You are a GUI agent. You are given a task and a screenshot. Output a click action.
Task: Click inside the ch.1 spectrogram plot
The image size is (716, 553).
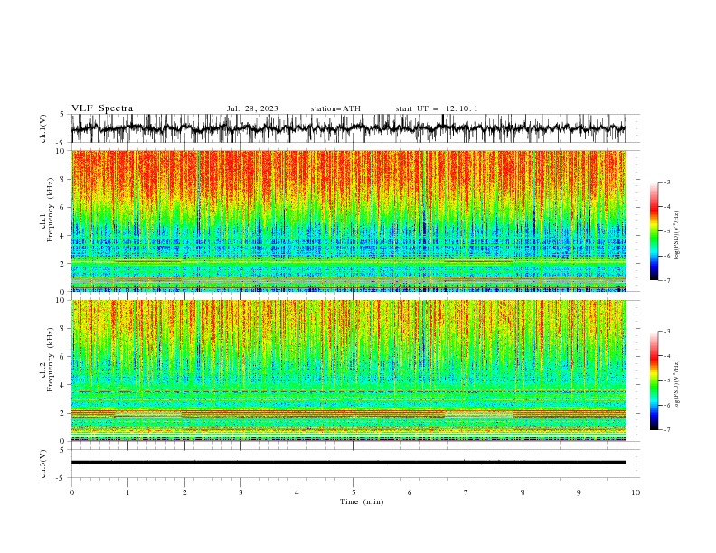349,220
